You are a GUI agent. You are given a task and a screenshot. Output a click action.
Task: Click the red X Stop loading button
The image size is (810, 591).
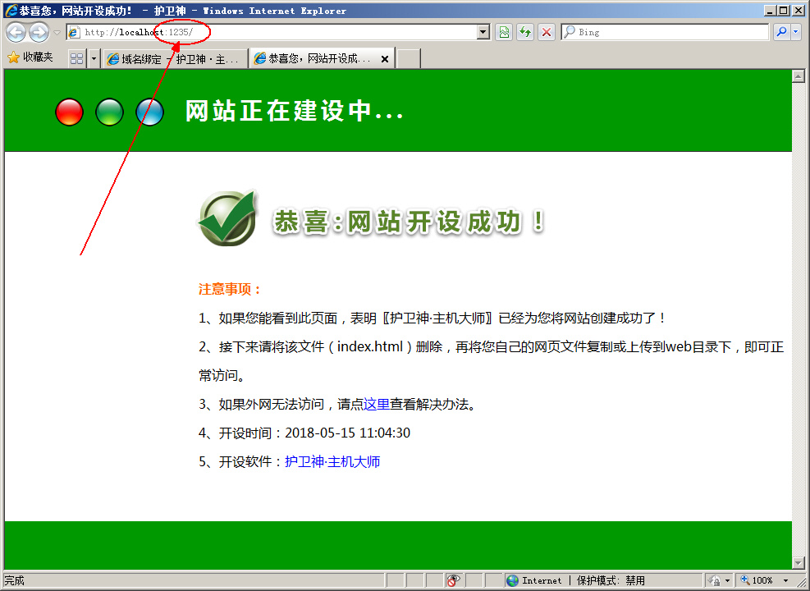(546, 32)
